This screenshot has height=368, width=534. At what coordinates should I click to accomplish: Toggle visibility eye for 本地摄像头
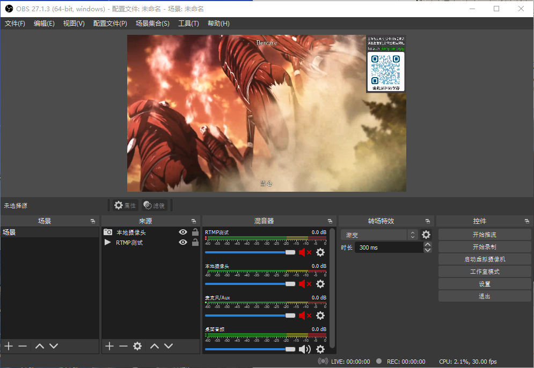coord(183,232)
